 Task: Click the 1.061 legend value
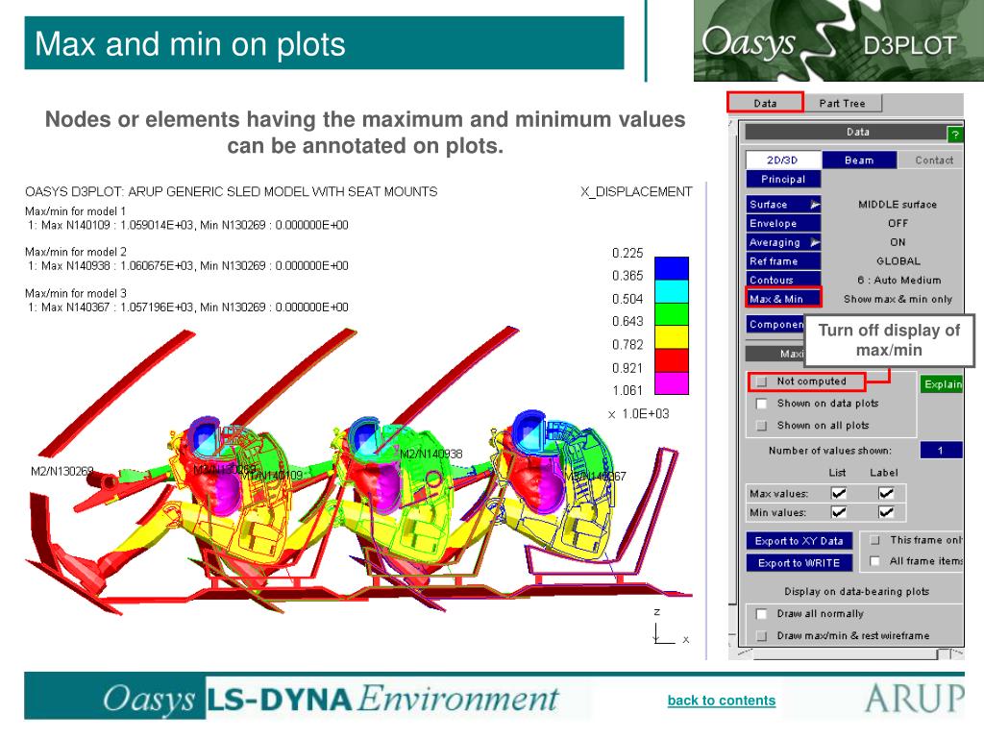(627, 391)
